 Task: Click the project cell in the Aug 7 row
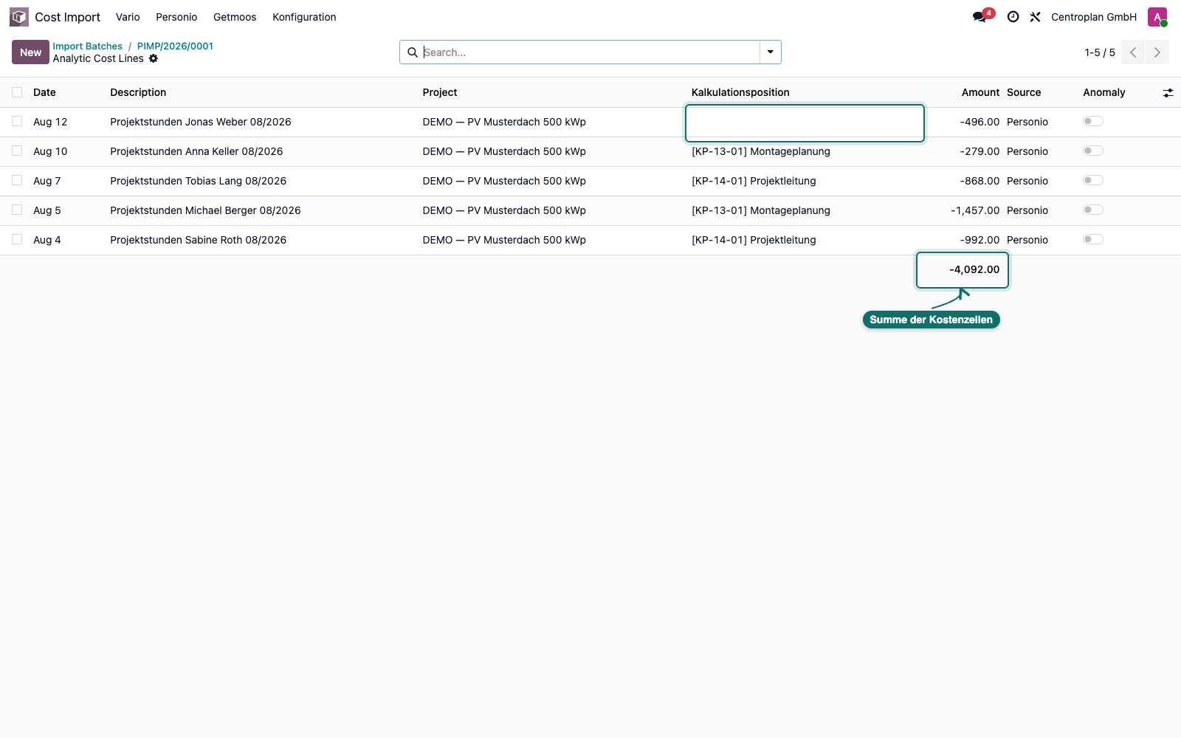(x=504, y=181)
